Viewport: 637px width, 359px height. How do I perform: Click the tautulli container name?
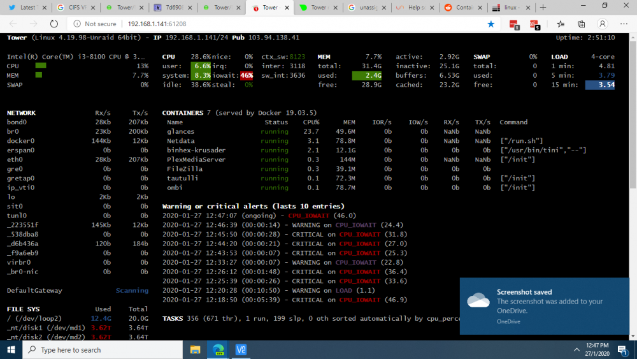[x=182, y=178]
